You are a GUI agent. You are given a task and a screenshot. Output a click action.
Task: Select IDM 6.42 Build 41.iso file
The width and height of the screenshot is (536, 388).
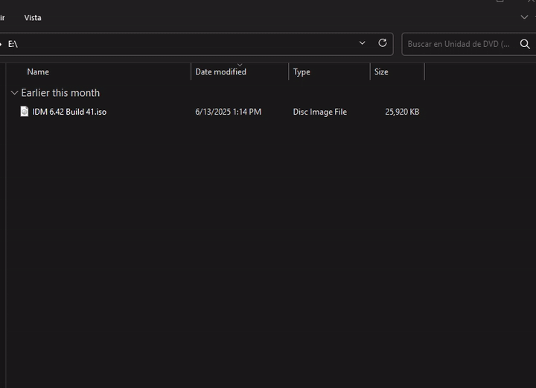point(69,112)
